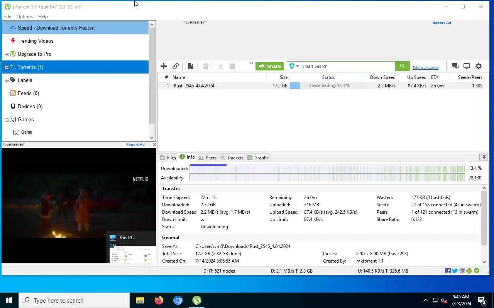This screenshot has height=308, width=494.
Task: Switch to the Files tab
Action: click(x=168, y=157)
